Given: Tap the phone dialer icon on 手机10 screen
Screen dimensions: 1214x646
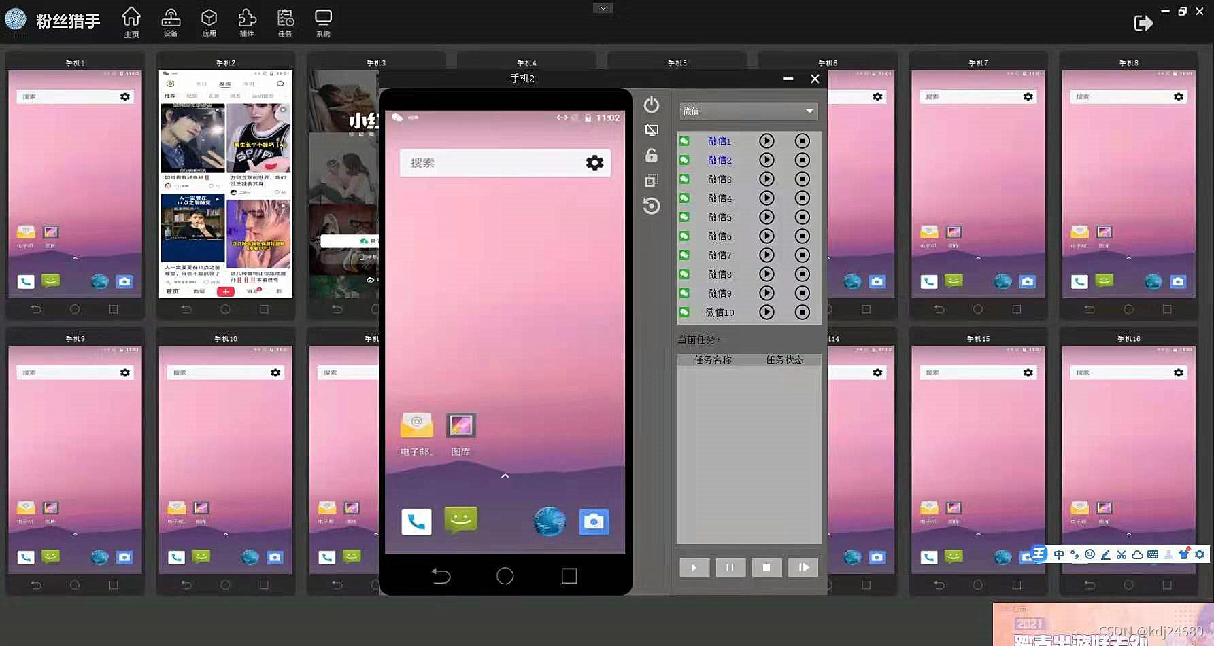Looking at the screenshot, I should 176,557.
